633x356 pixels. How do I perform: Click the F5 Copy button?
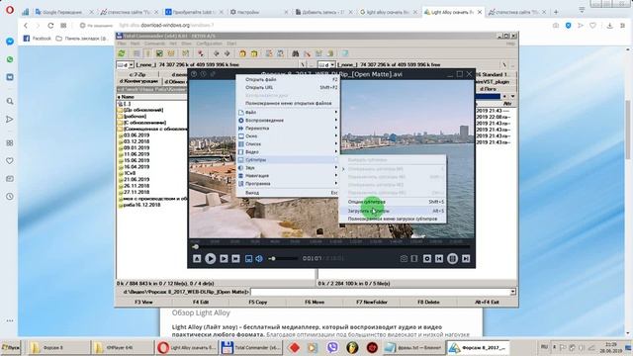[258, 302]
